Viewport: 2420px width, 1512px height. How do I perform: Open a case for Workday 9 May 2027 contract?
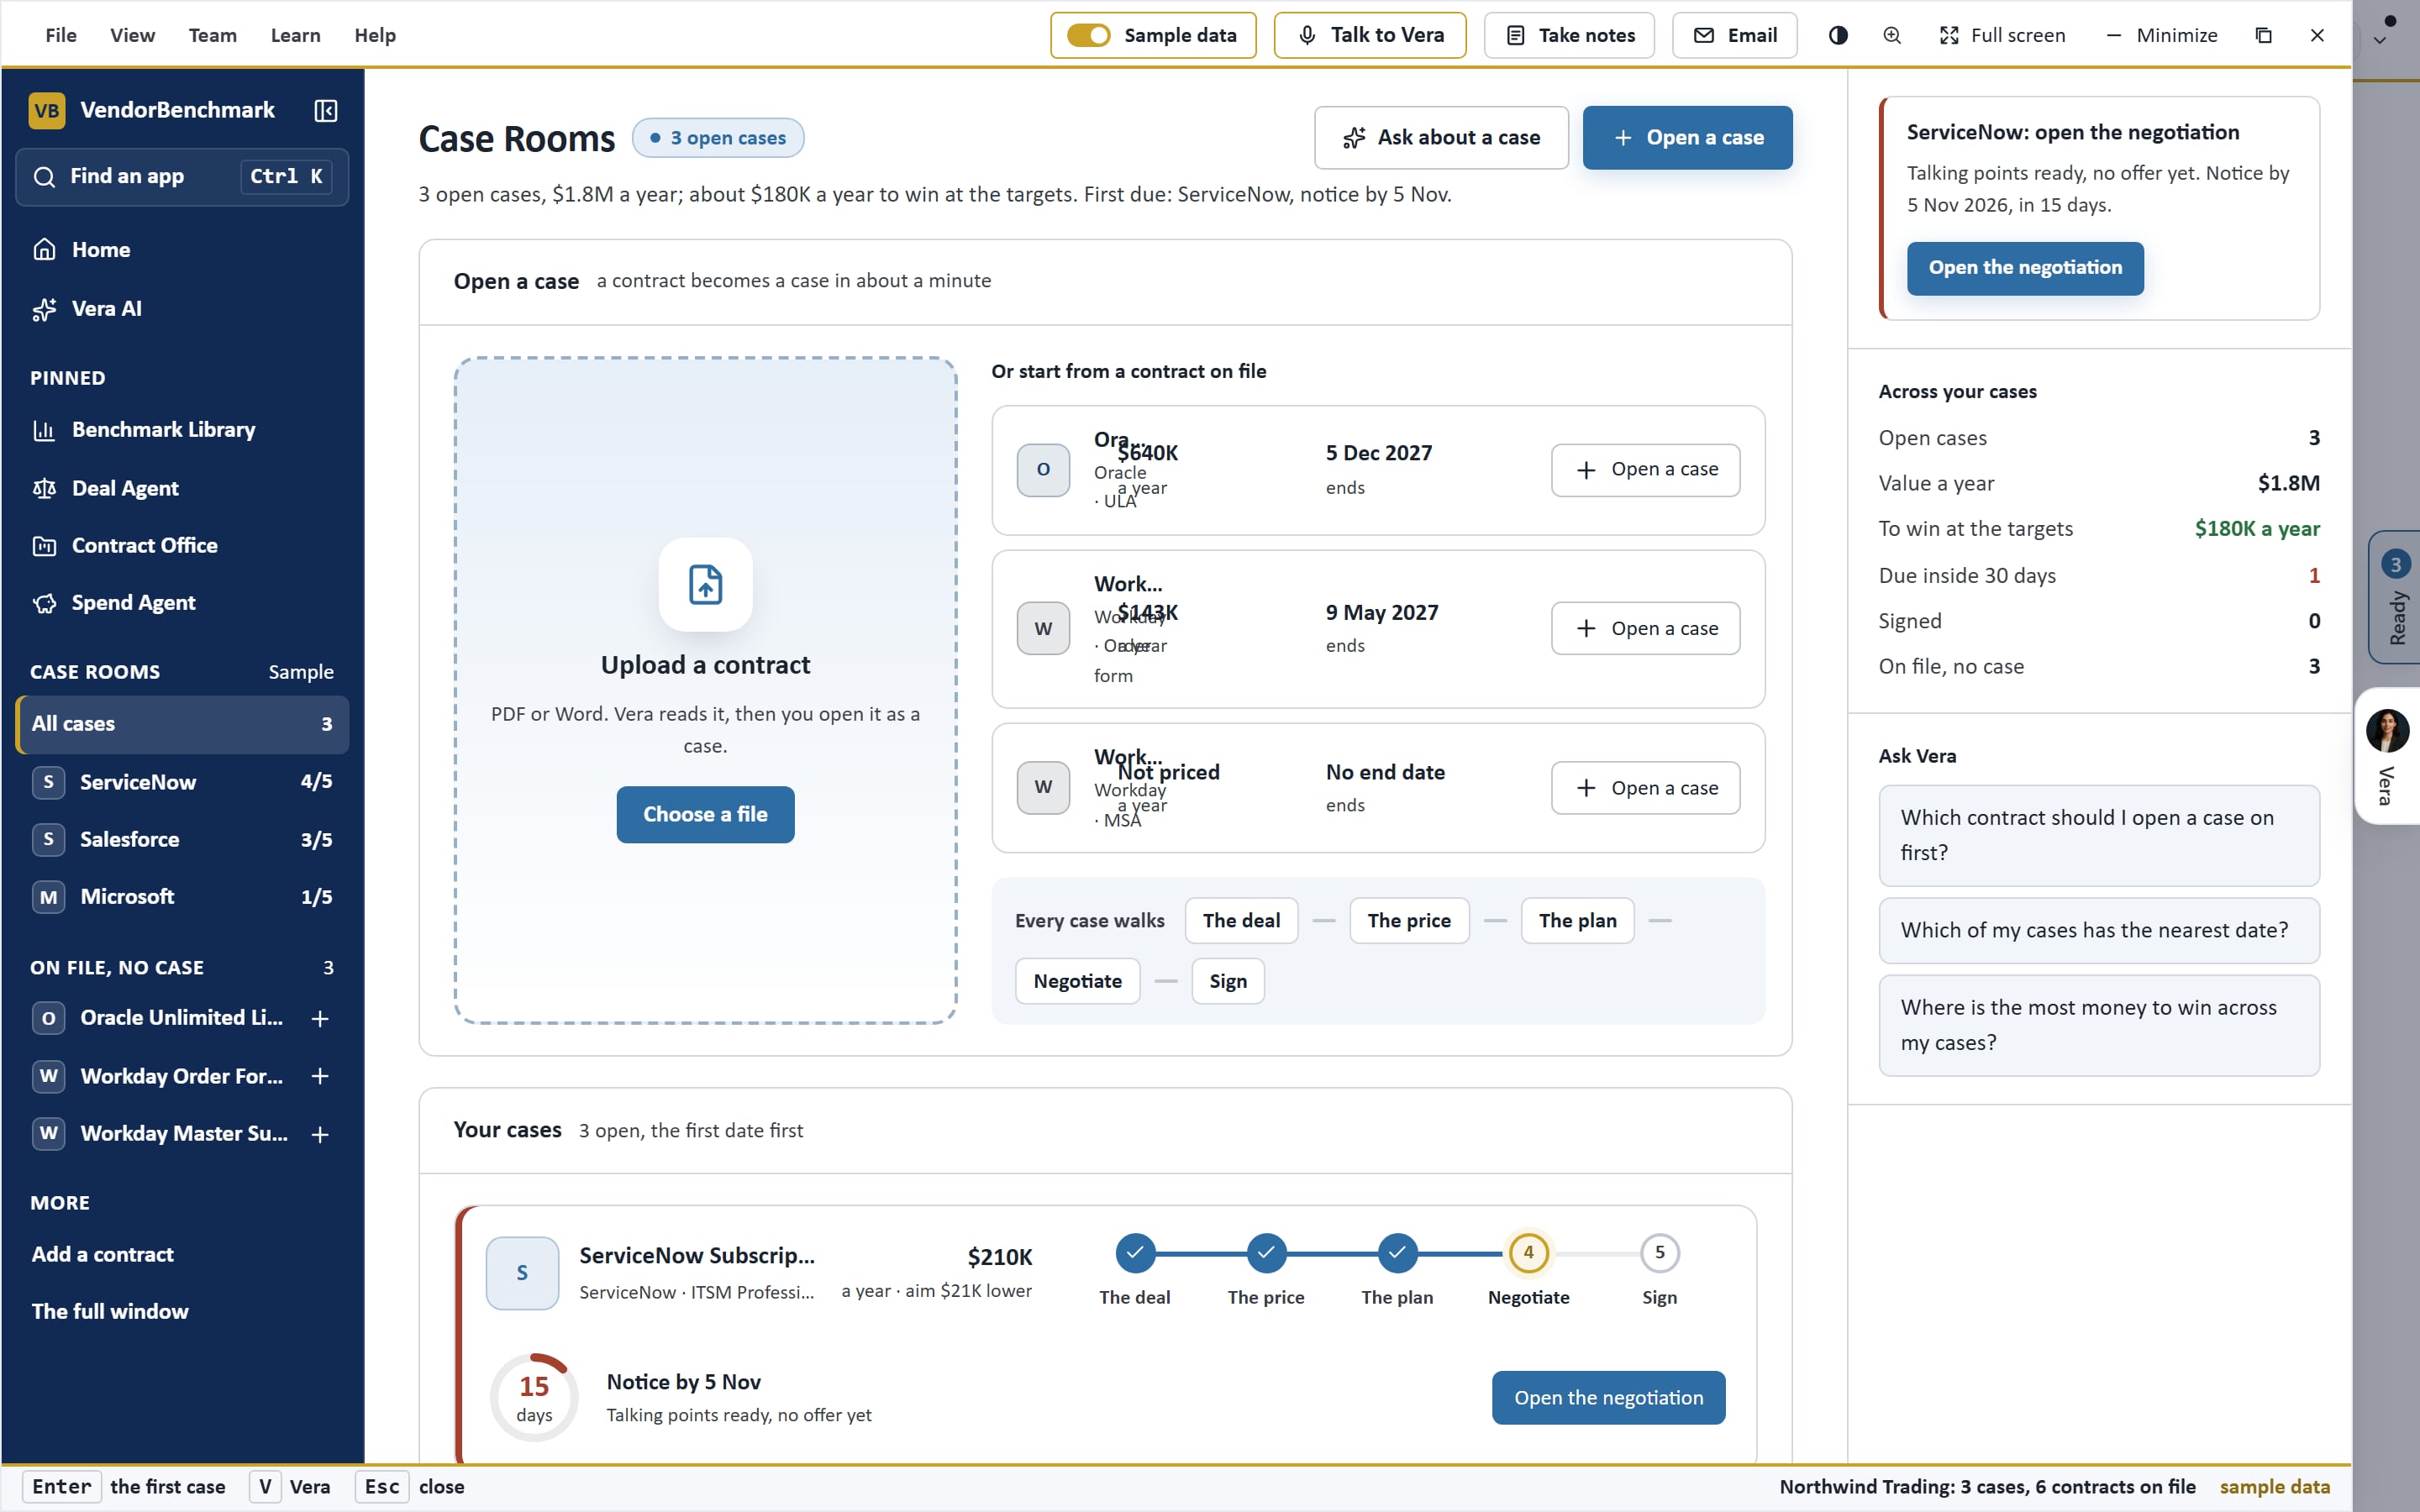click(x=1645, y=629)
